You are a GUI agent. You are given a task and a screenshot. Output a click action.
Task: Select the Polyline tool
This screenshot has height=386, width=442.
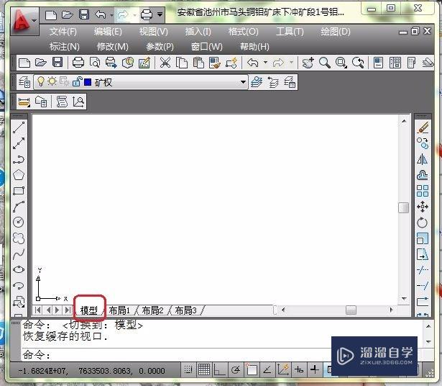coord(19,159)
